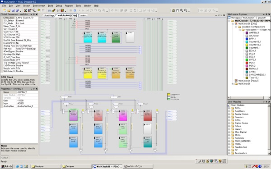The image size is (271, 169).
Task: Open the Build menu
Action: point(51,6)
